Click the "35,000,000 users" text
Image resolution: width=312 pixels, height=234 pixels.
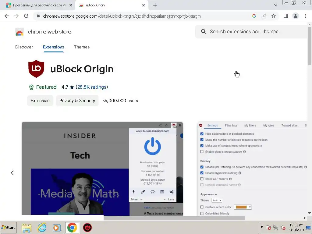pyautogui.click(x=120, y=101)
